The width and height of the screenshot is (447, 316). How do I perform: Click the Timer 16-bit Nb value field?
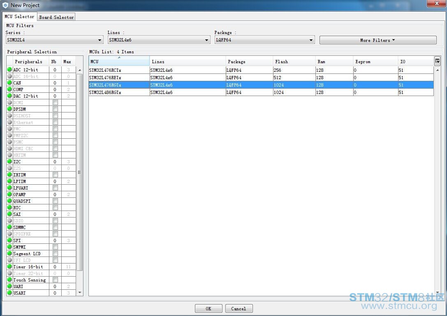[x=55, y=267]
